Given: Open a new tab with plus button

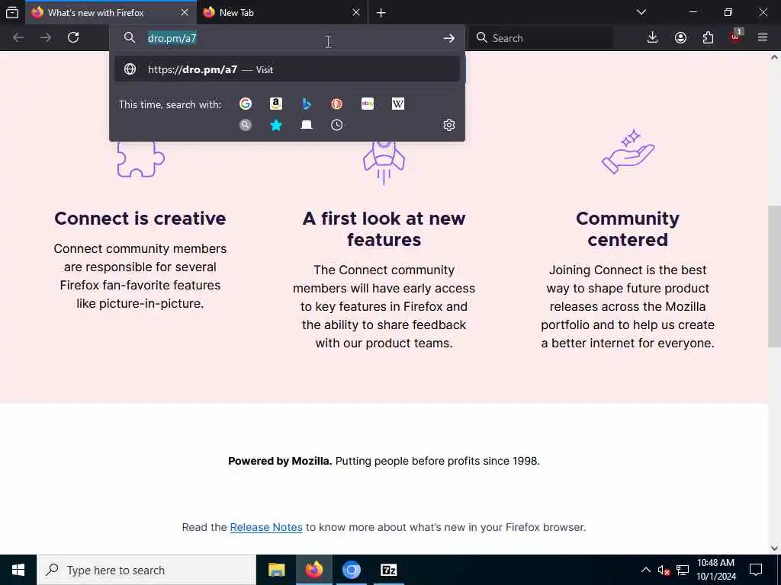Looking at the screenshot, I should pyautogui.click(x=381, y=13).
